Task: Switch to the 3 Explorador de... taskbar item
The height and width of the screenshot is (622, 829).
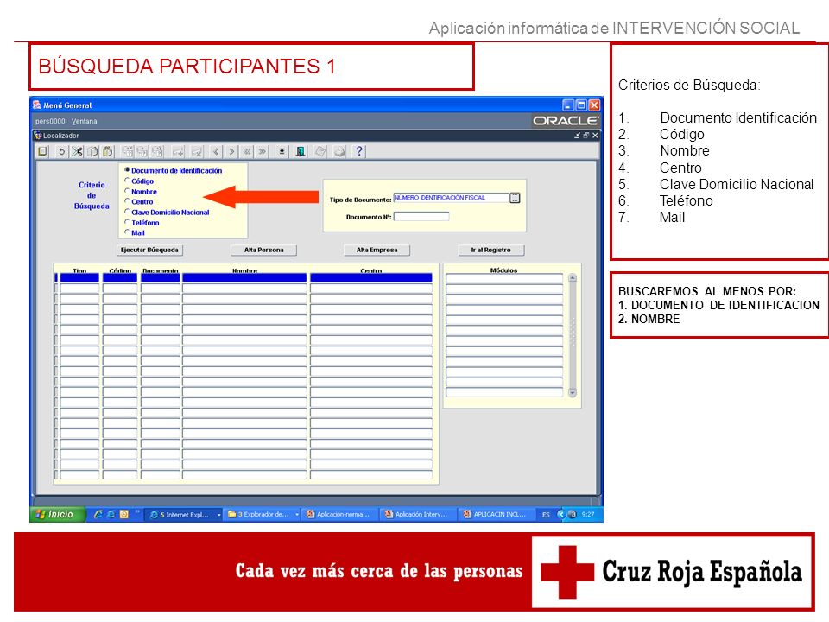Action: 262,515
